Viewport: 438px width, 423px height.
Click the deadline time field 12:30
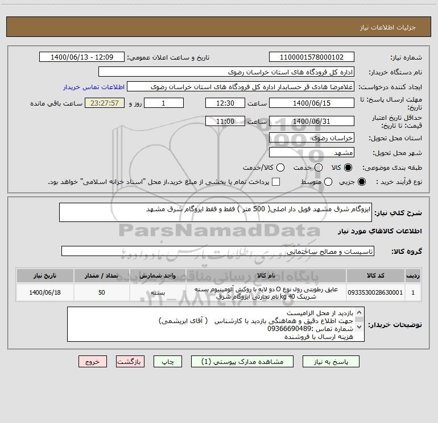pyautogui.click(x=225, y=103)
